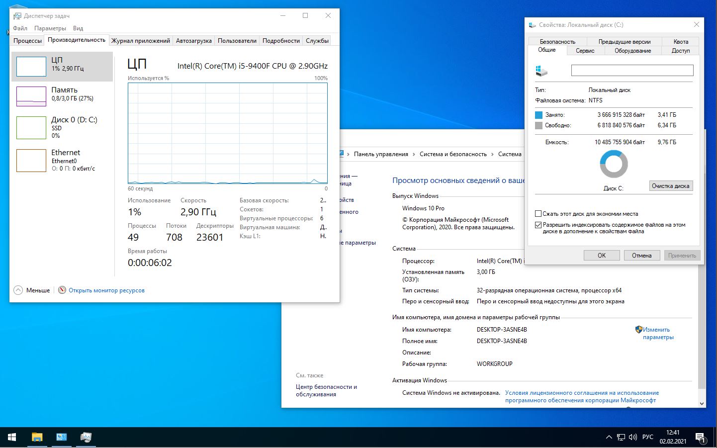Image resolution: width=717 pixels, height=448 pixels.
Task: Open the Вид menu in Task Manager
Action: 78,28
